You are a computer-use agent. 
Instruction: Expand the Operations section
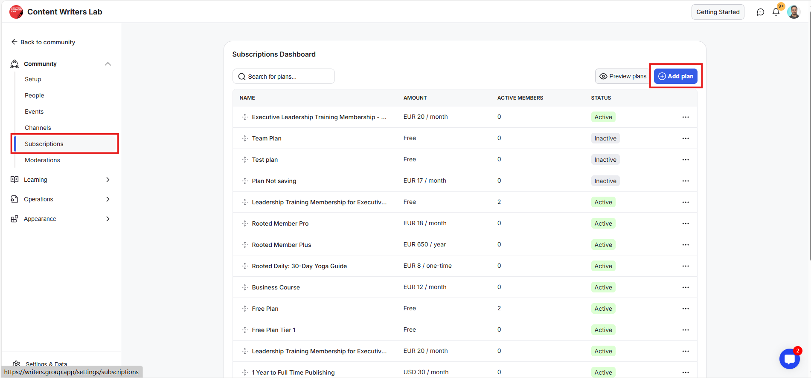pyautogui.click(x=108, y=199)
